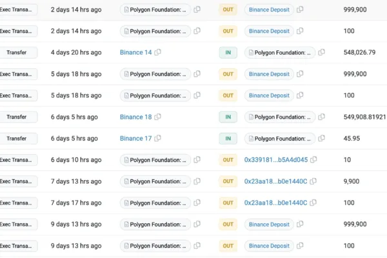387x258 pixels.
Task: Copy Polygon Foundation sender in 9 days 100 row
Action: [197, 246]
